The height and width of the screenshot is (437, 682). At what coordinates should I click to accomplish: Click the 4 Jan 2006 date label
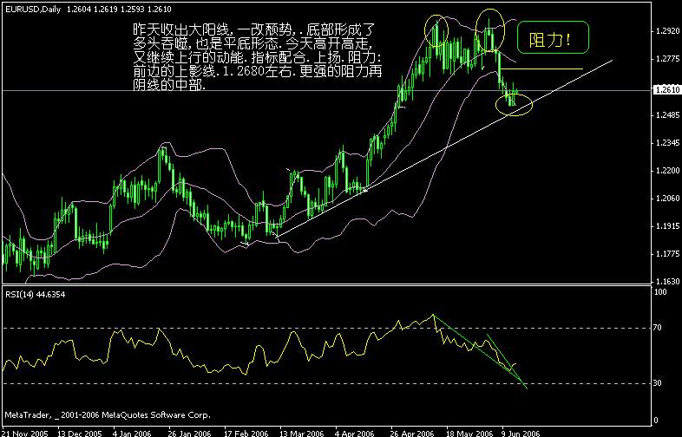[x=132, y=434]
